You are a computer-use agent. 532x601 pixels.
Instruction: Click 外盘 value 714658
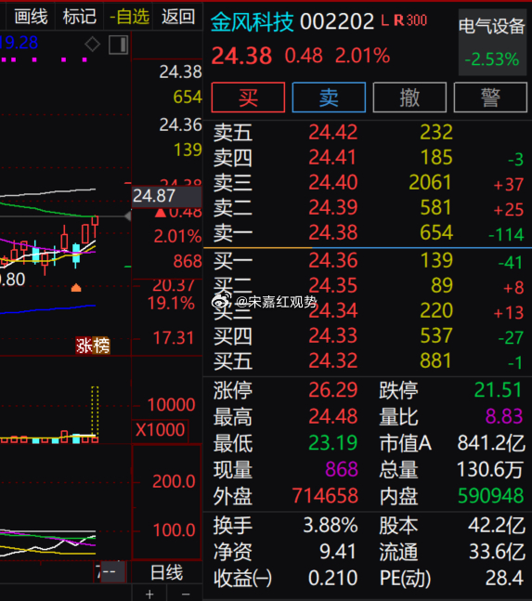tap(325, 496)
